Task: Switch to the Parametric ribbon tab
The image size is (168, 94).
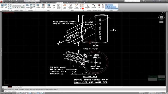Action: pyautogui.click(x=27, y=3)
